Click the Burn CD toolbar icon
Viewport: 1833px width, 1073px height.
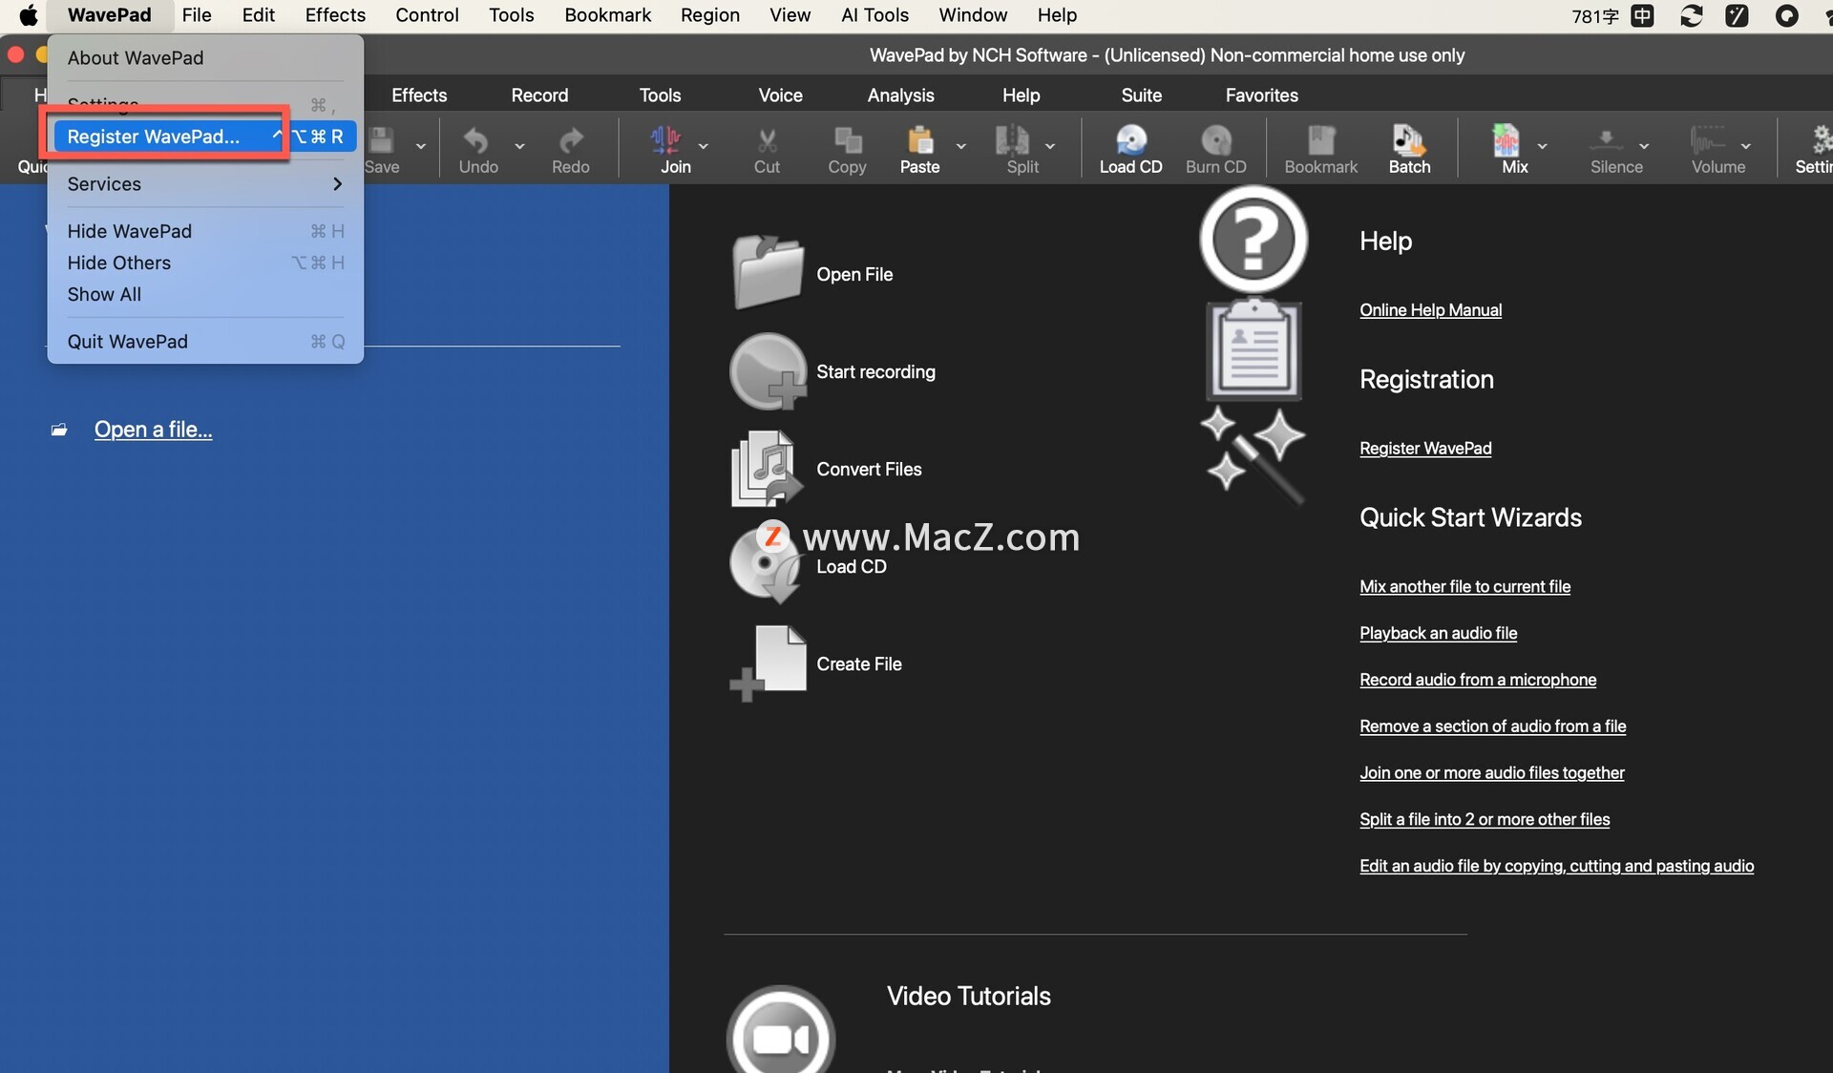[1216, 141]
